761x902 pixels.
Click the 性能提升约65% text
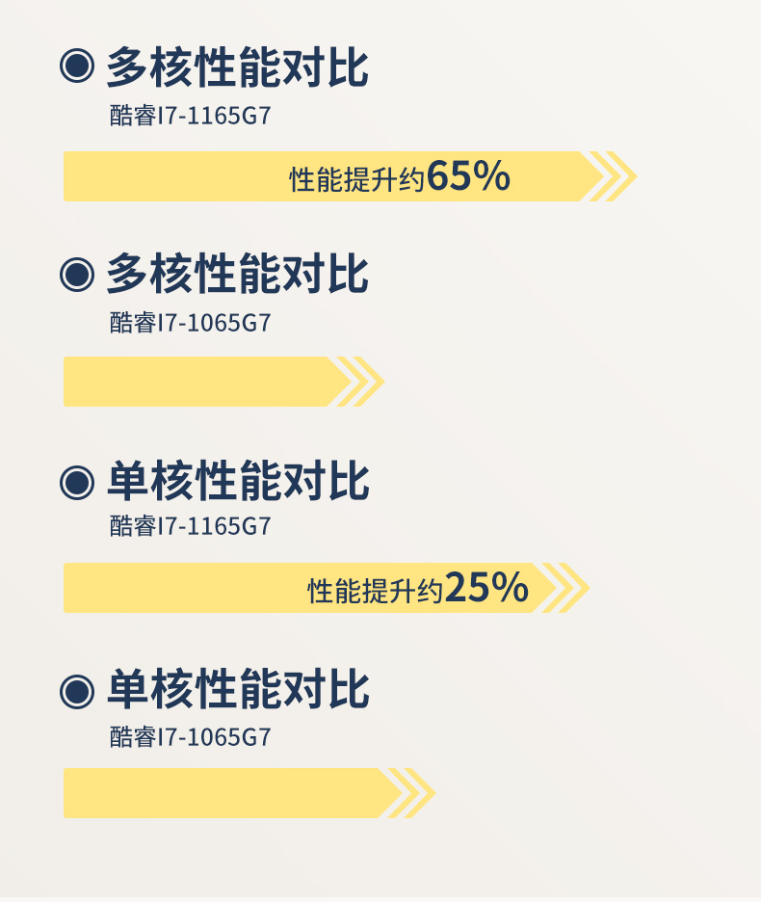pyautogui.click(x=400, y=176)
